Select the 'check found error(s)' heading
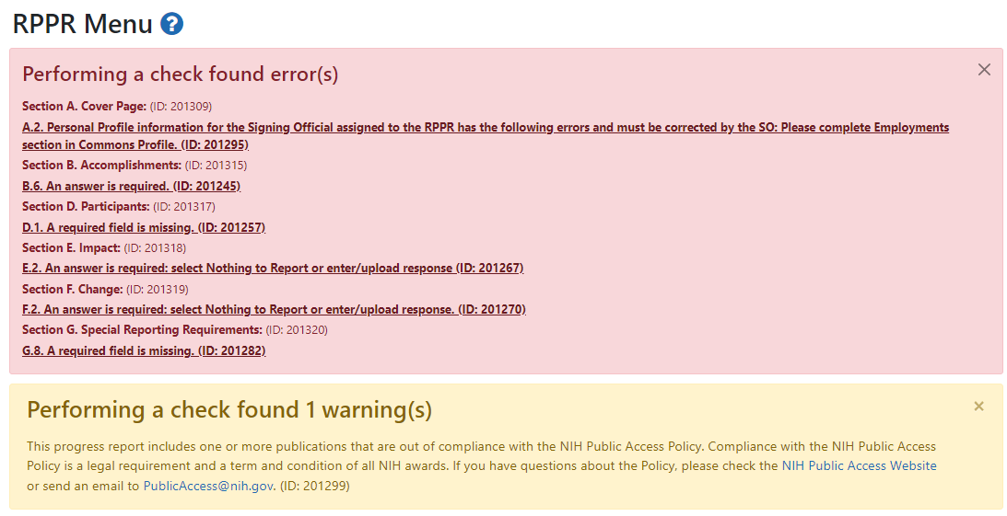The image size is (1007, 516). coord(180,75)
